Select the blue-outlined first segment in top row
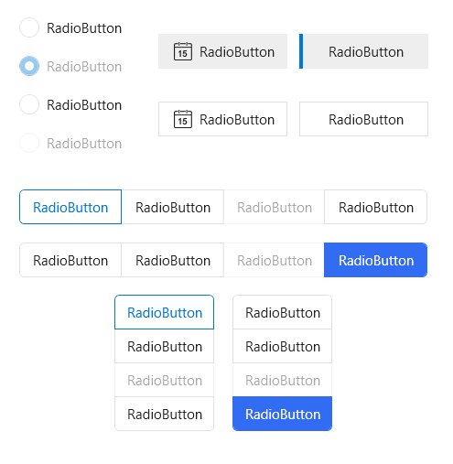453x464 pixels. [x=70, y=207]
